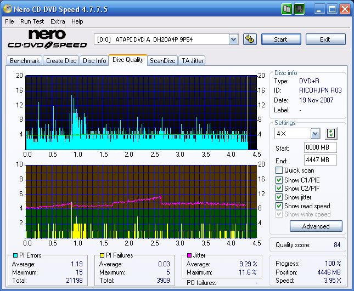This screenshot has width=354, height=291.
Task: Switch to the Benchmark tab
Action: point(25,61)
